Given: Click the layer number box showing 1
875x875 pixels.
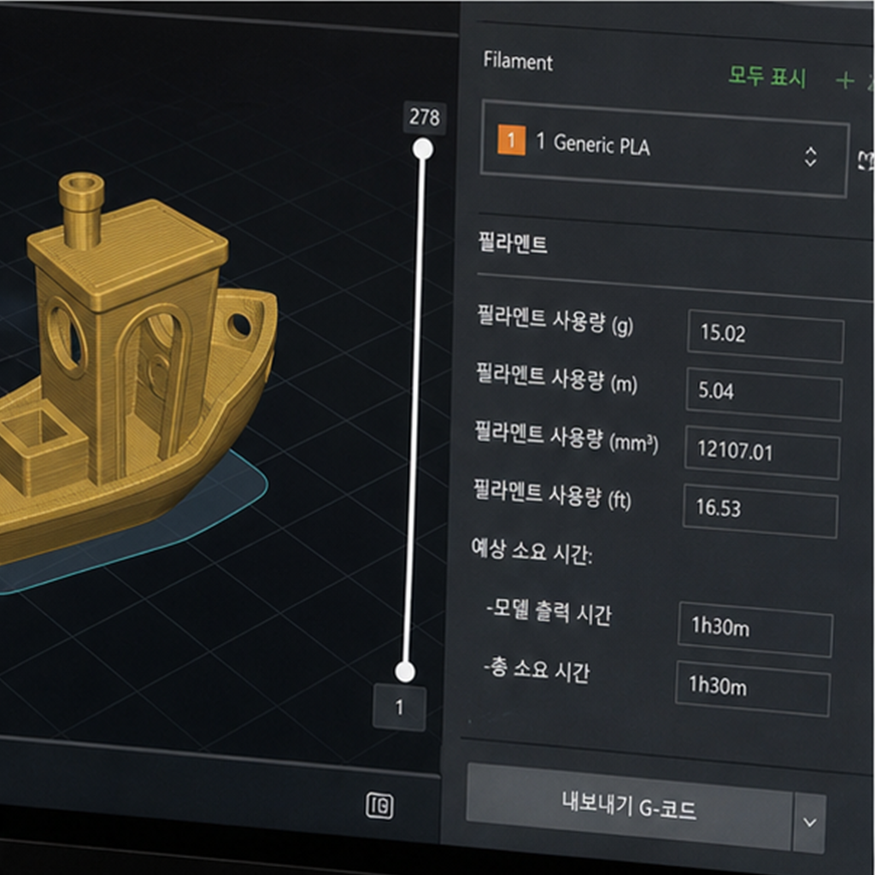Looking at the screenshot, I should click(399, 707).
